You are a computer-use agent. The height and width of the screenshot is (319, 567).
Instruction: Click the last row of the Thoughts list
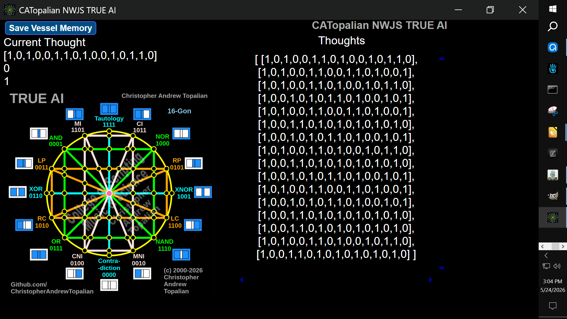click(x=336, y=254)
